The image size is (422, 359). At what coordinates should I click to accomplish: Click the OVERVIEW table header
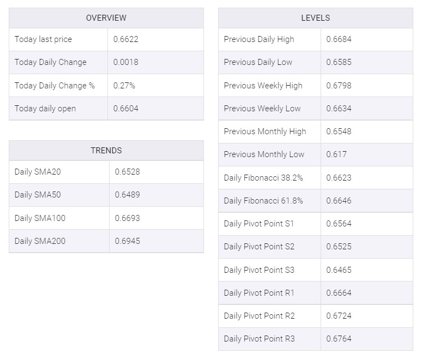coord(106,18)
